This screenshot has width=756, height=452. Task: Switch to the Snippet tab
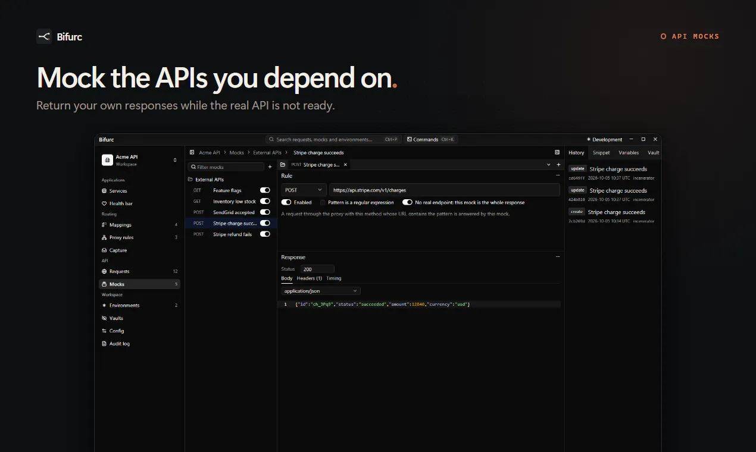pyautogui.click(x=601, y=153)
